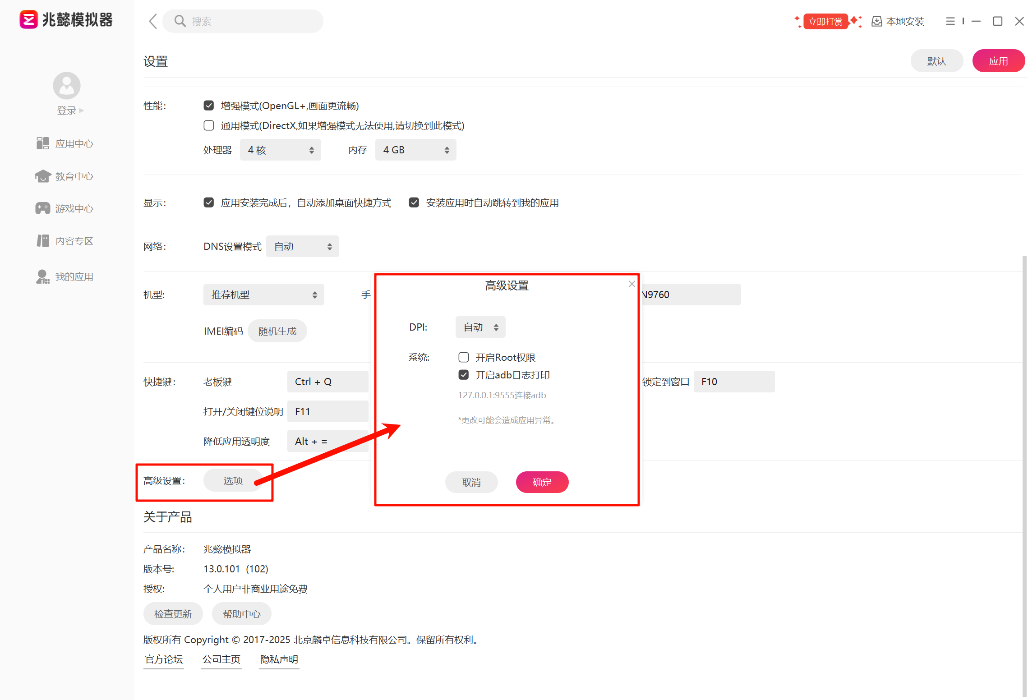
Task: Select 游戏中心 menu label
Action: 74,209
